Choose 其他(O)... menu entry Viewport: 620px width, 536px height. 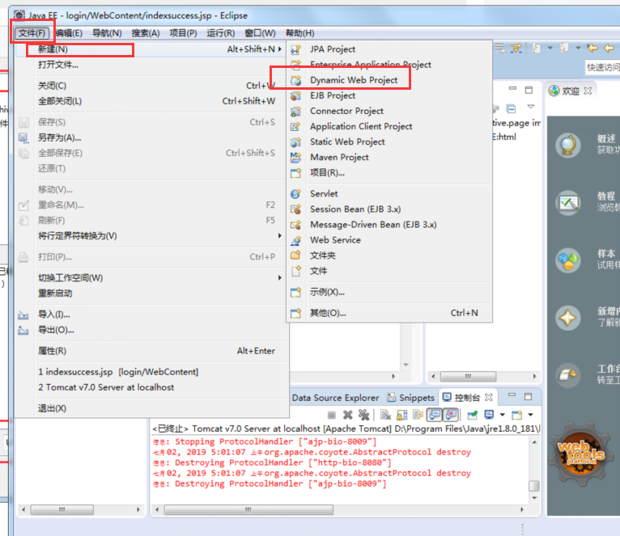click(389, 313)
